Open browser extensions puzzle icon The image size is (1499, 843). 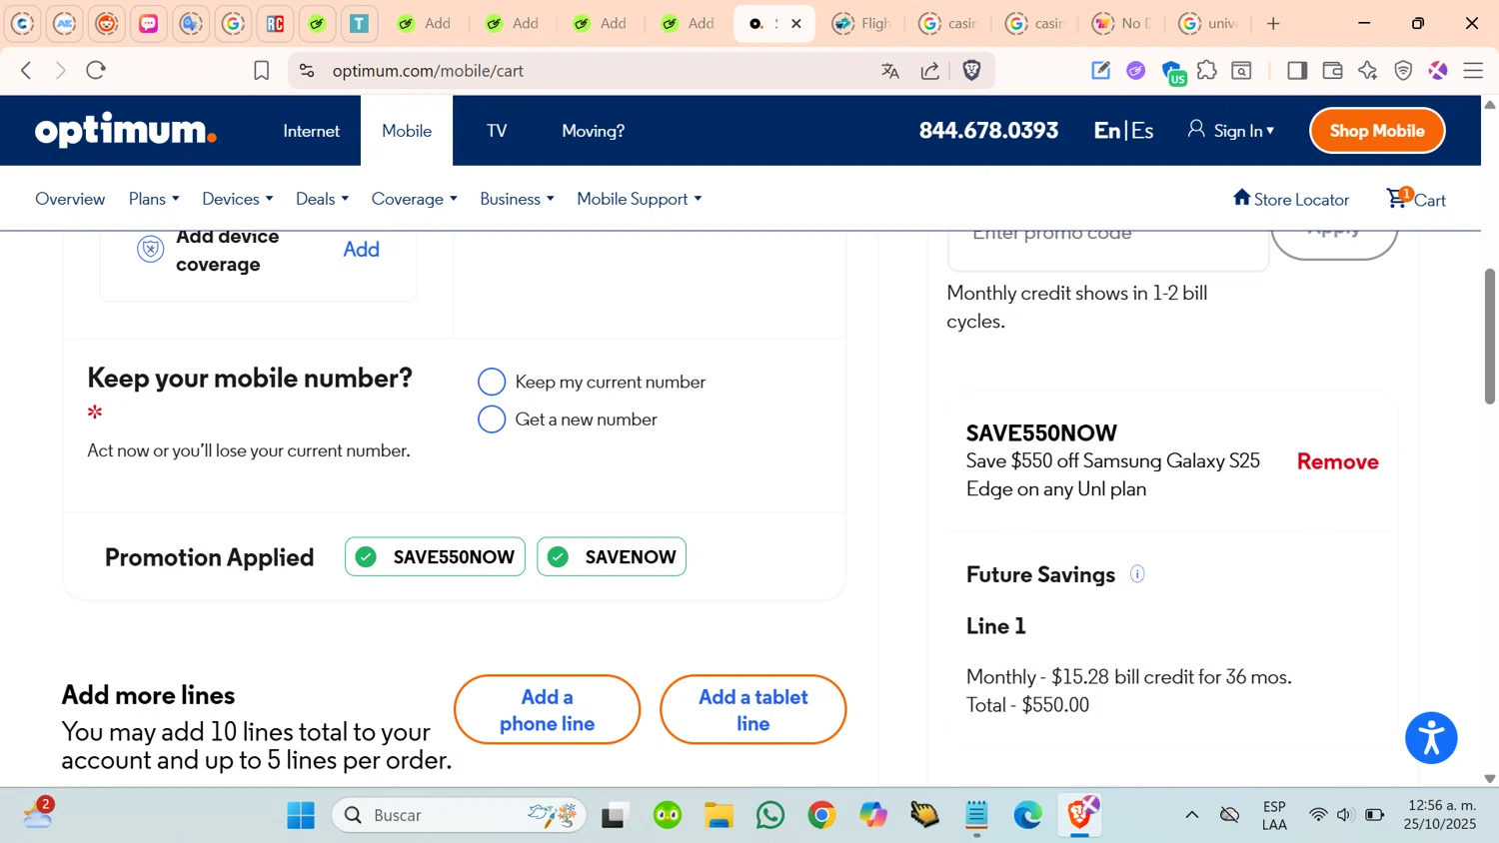[x=1207, y=70]
